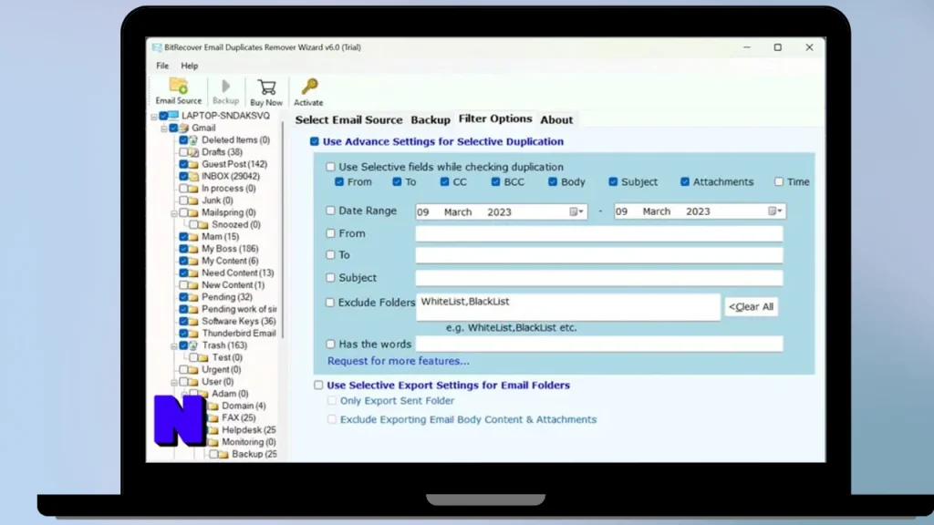Enable the Date Range filter checkbox
The height and width of the screenshot is (525, 934).
[330, 211]
